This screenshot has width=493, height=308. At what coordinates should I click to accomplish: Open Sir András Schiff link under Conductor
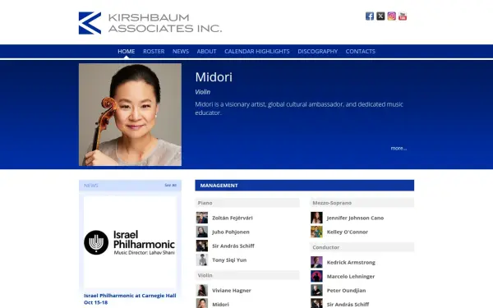click(348, 304)
